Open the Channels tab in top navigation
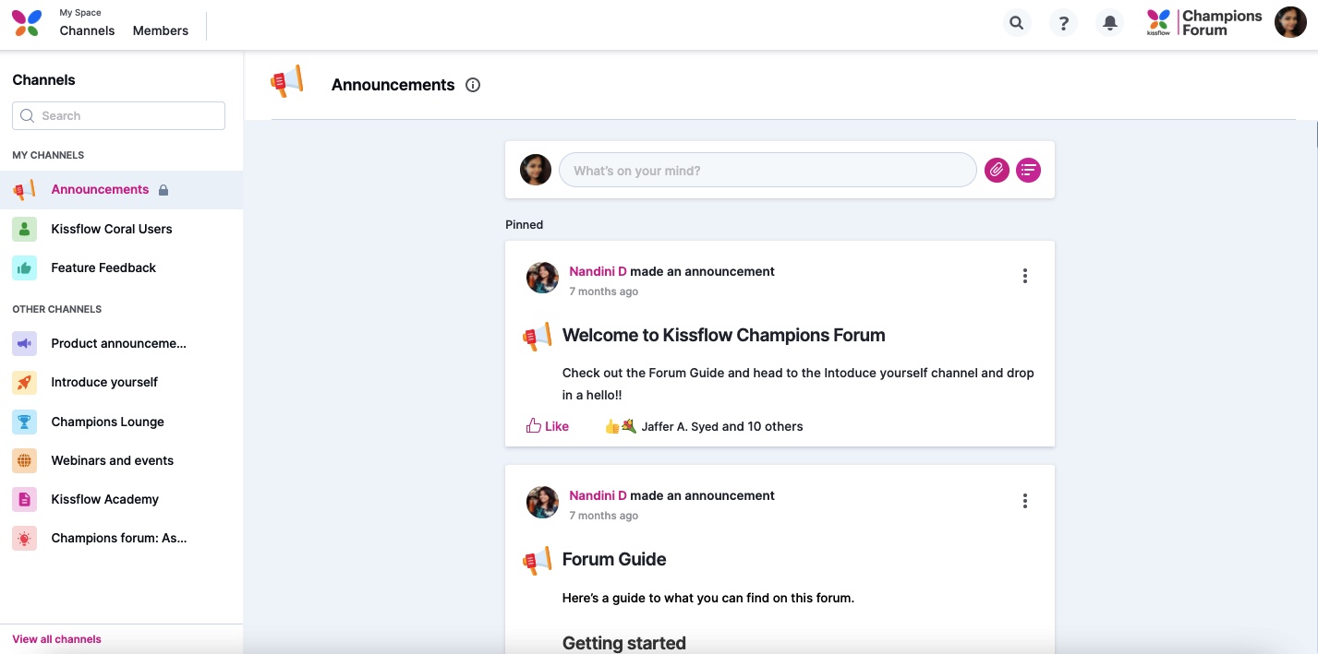Screen dimensions: 1318x654 coord(87,30)
